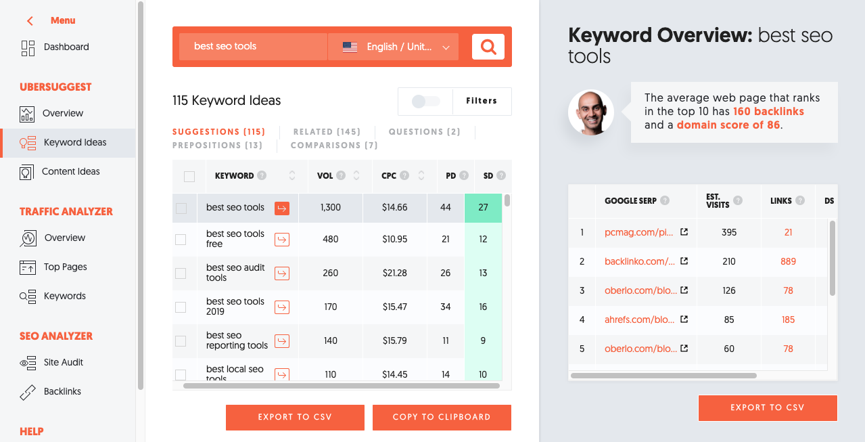Click the 'best seo tools' search input

coord(253,47)
